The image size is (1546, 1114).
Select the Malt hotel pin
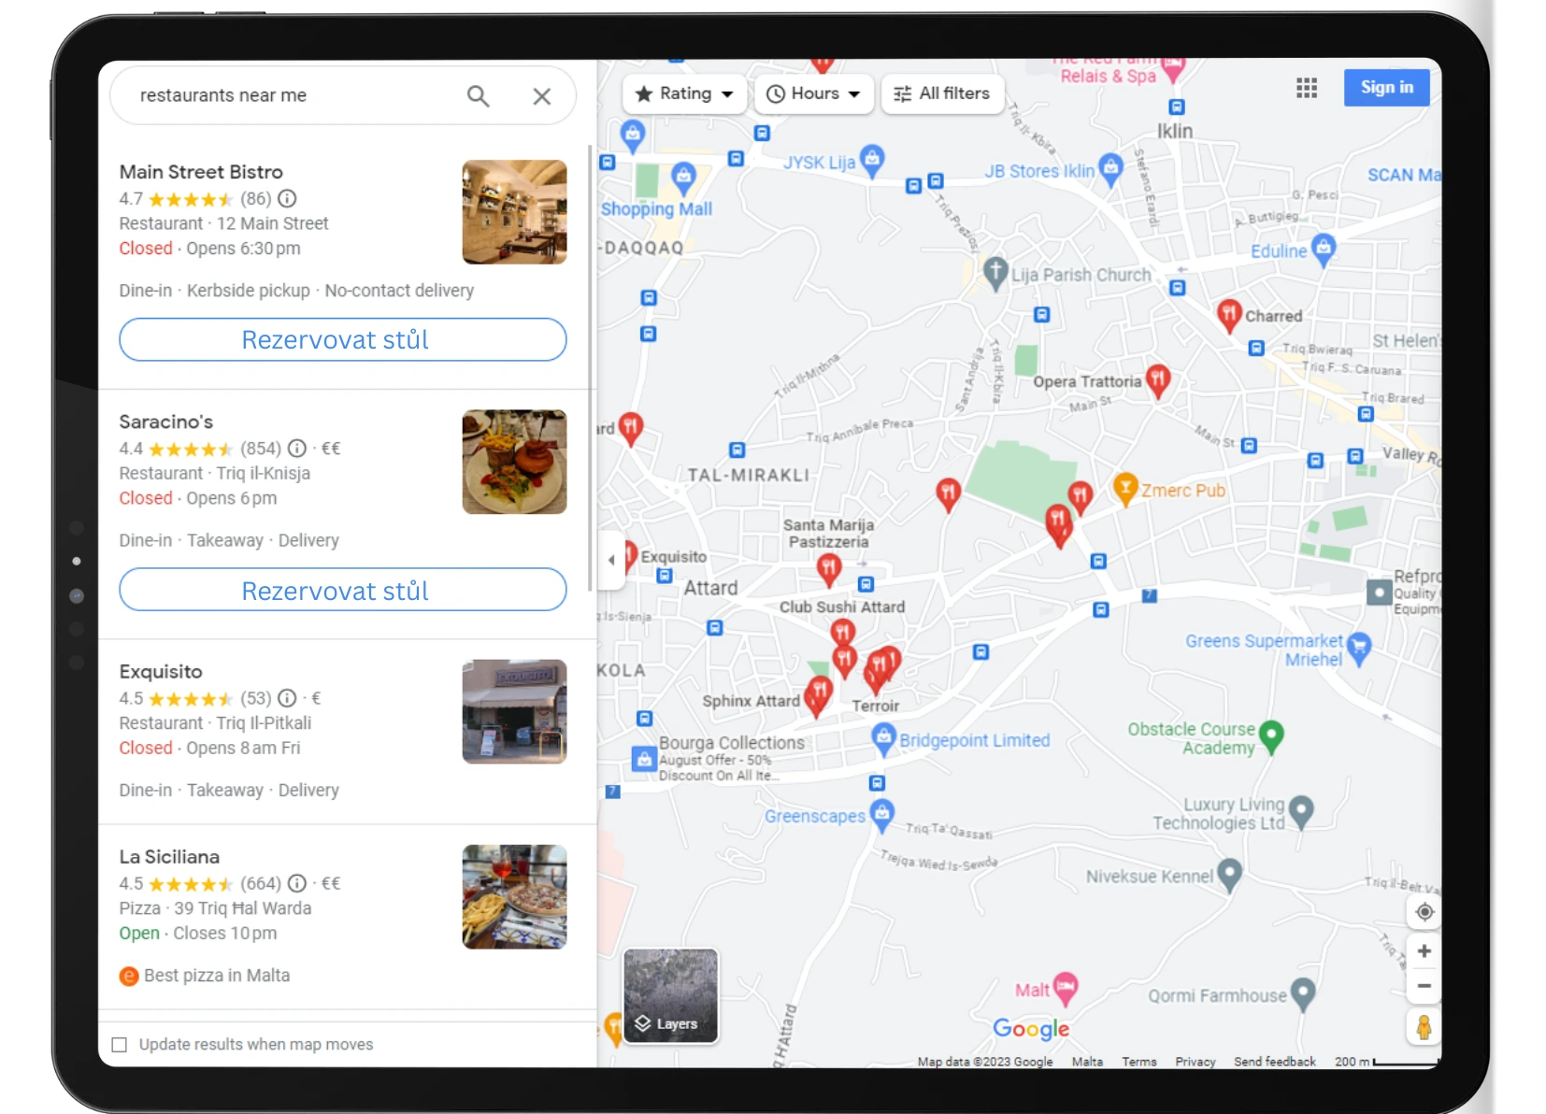[x=1066, y=989]
